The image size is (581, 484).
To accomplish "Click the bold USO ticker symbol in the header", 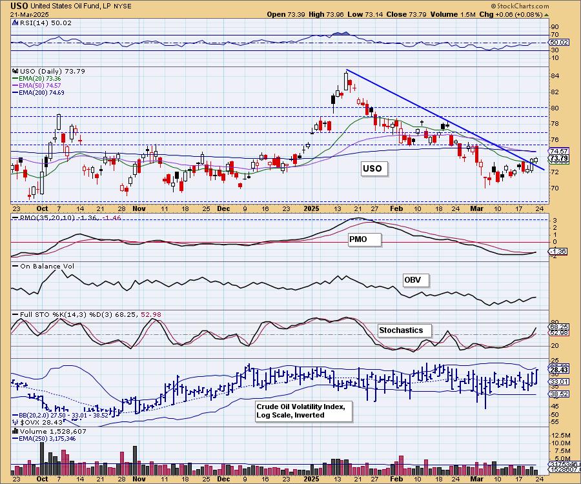I will coord(19,6).
